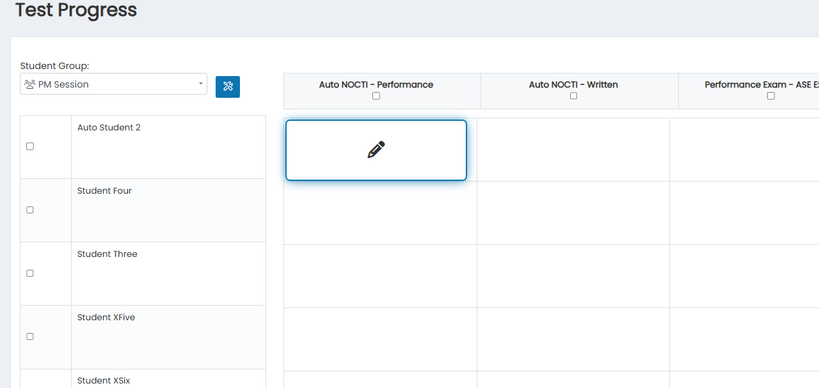The image size is (819, 388).
Task: Select the Student XSix name
Action: coord(104,380)
